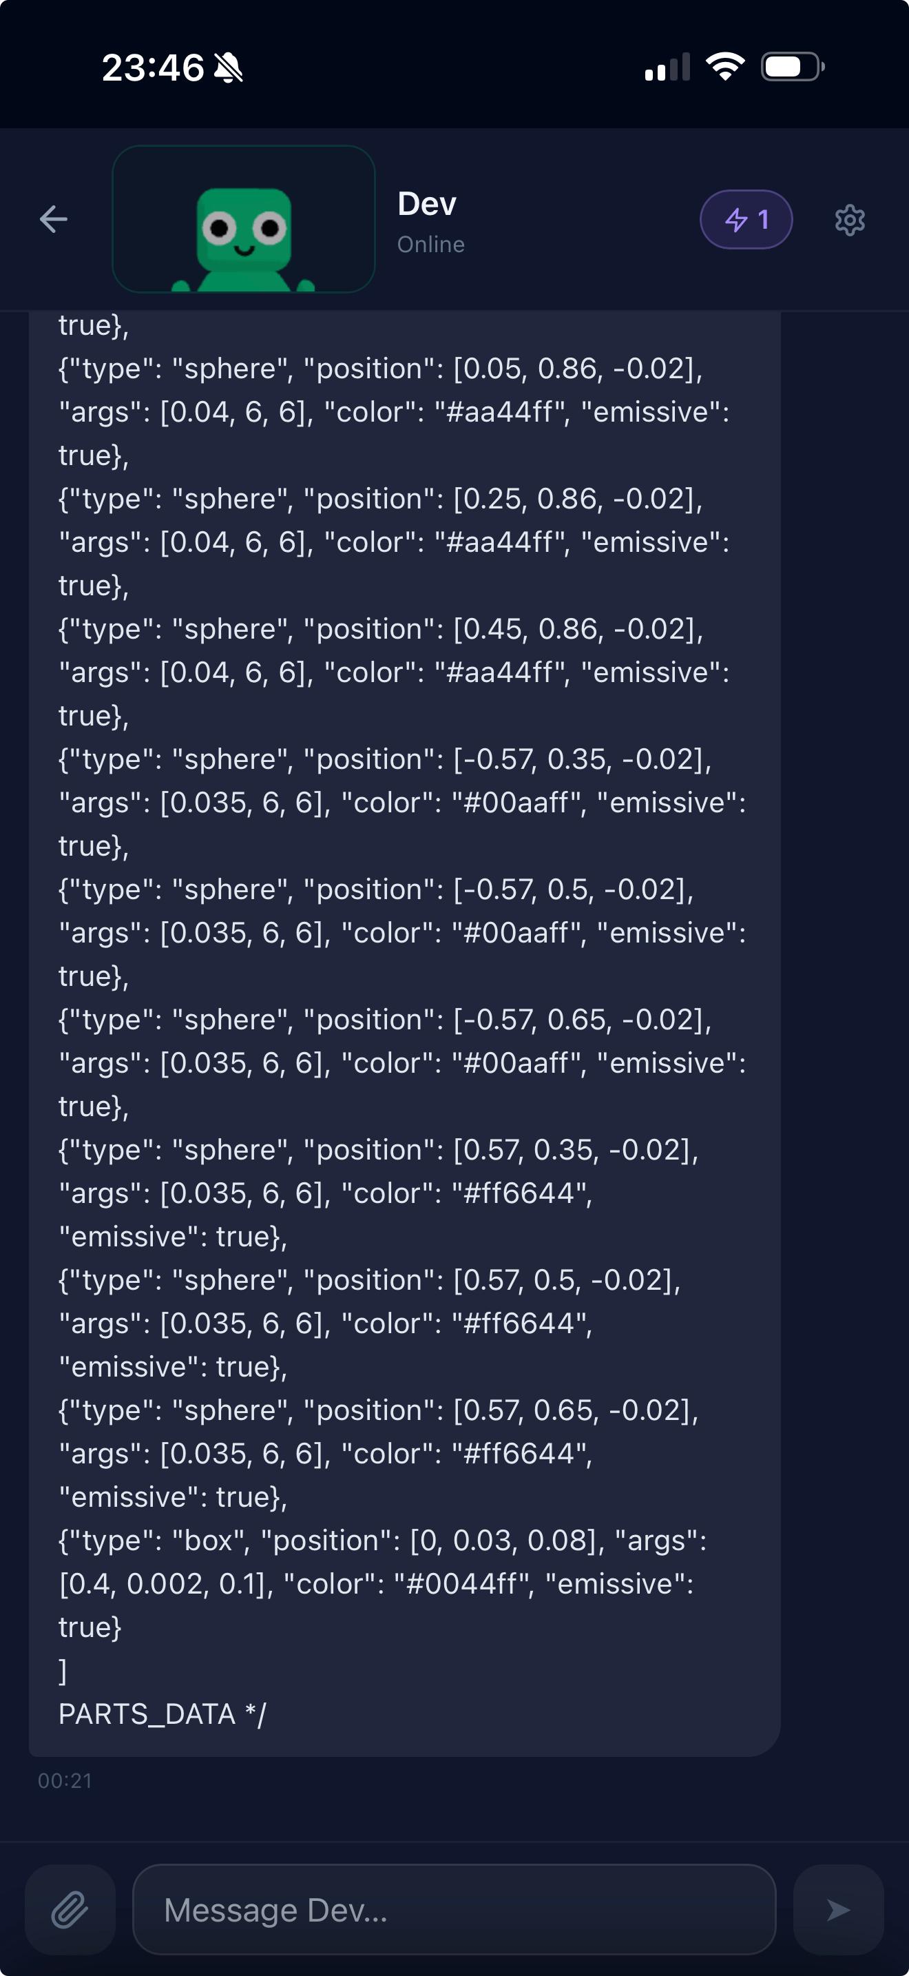This screenshot has width=909, height=1976.
Task: Tap the 00:21 message timestamp
Action: point(65,1780)
